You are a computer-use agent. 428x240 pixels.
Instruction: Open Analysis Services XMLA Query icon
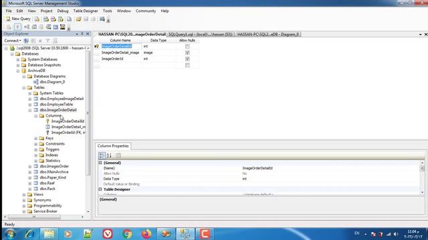coord(61,19)
